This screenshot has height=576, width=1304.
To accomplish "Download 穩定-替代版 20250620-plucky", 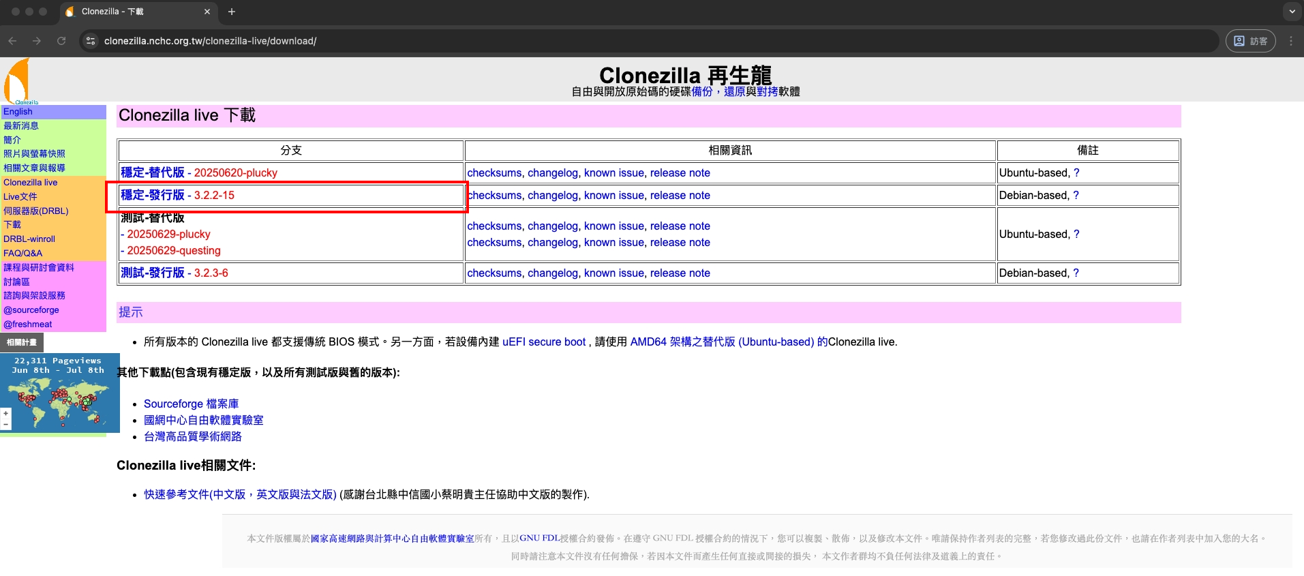I will (x=199, y=173).
